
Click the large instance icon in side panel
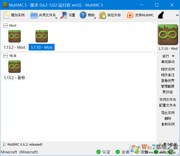coord(168,35)
